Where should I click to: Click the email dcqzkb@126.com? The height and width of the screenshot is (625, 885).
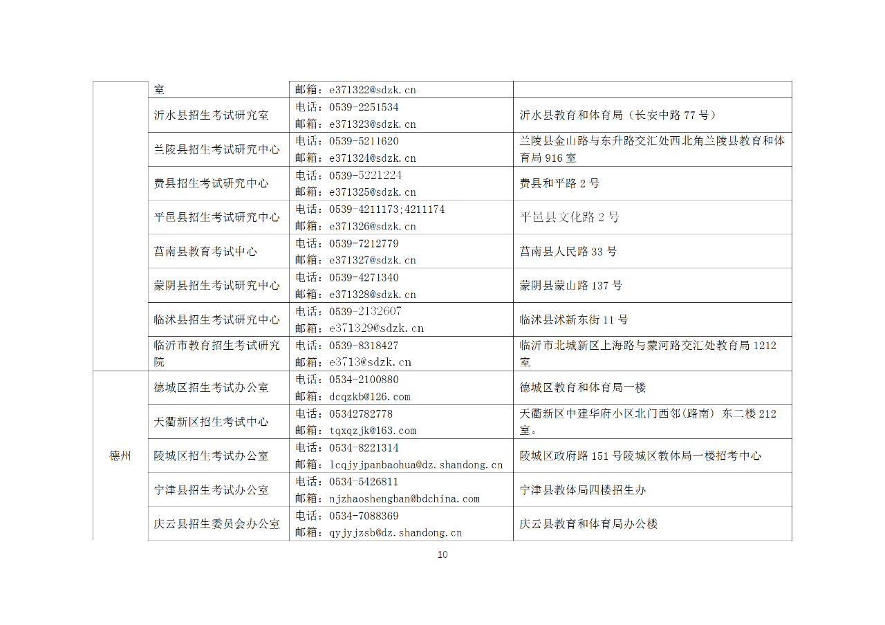coord(370,397)
